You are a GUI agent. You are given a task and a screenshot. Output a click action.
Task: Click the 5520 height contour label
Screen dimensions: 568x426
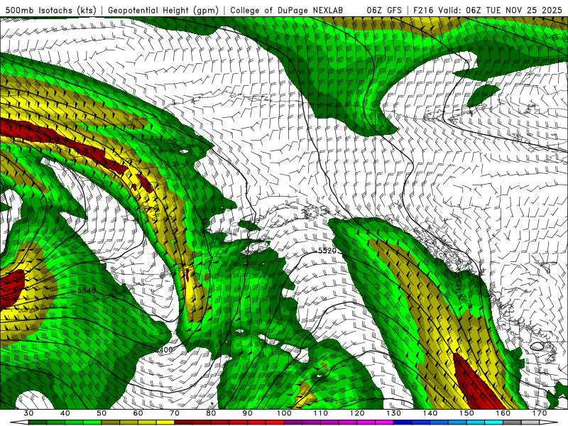(x=327, y=251)
